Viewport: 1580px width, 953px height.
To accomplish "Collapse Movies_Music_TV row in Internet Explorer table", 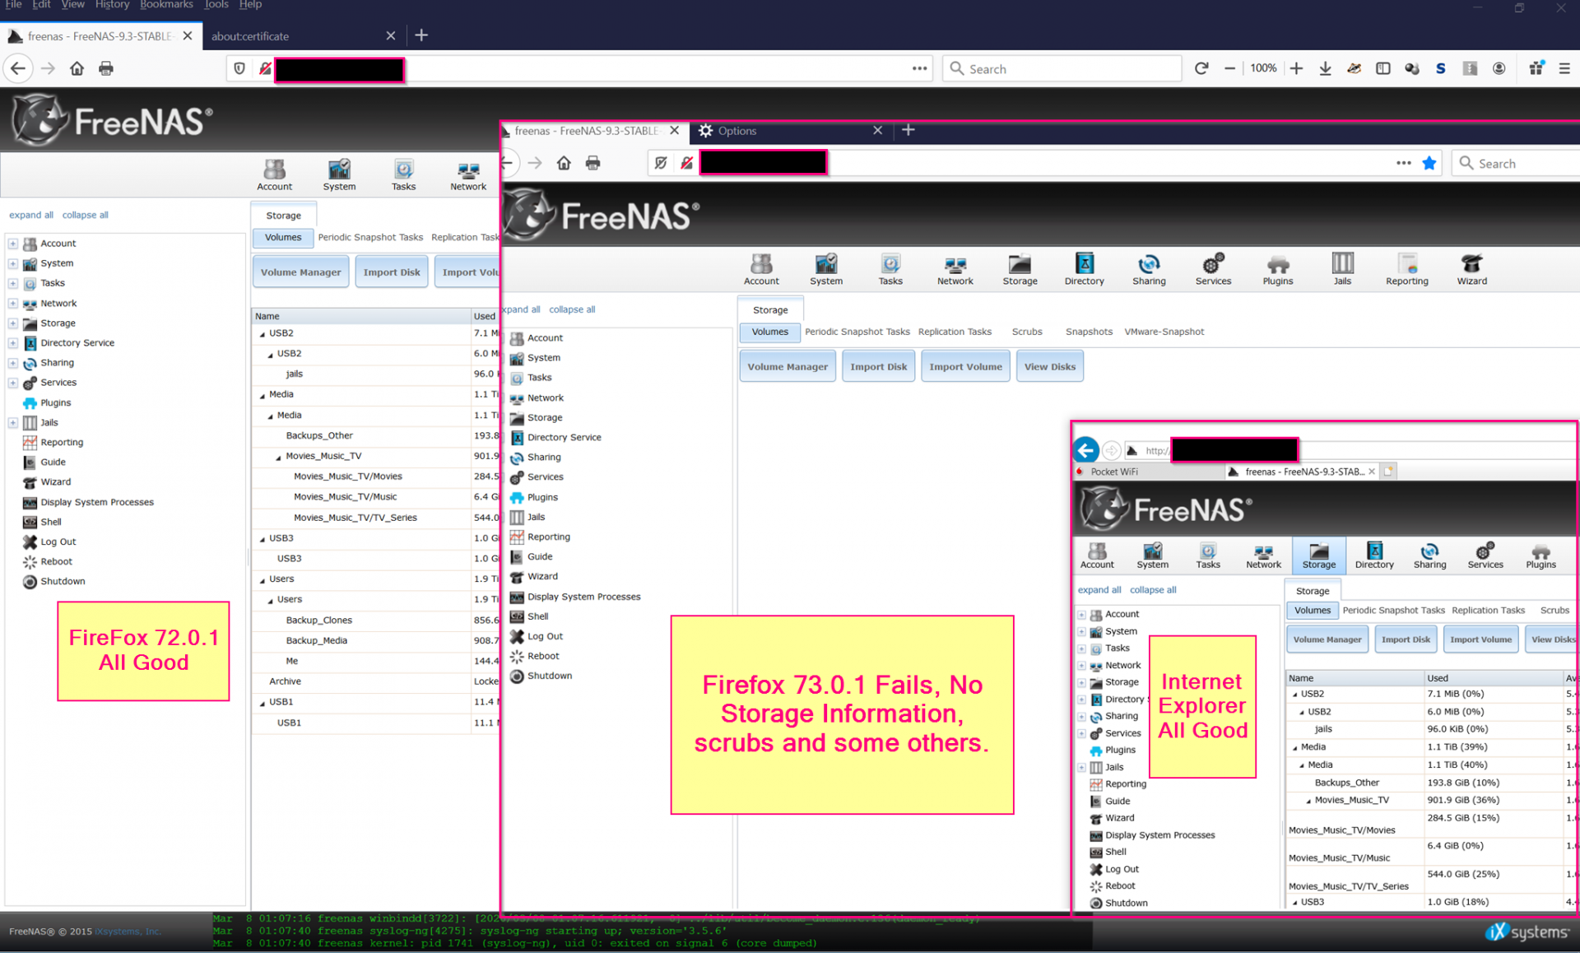I will pos(1308,801).
